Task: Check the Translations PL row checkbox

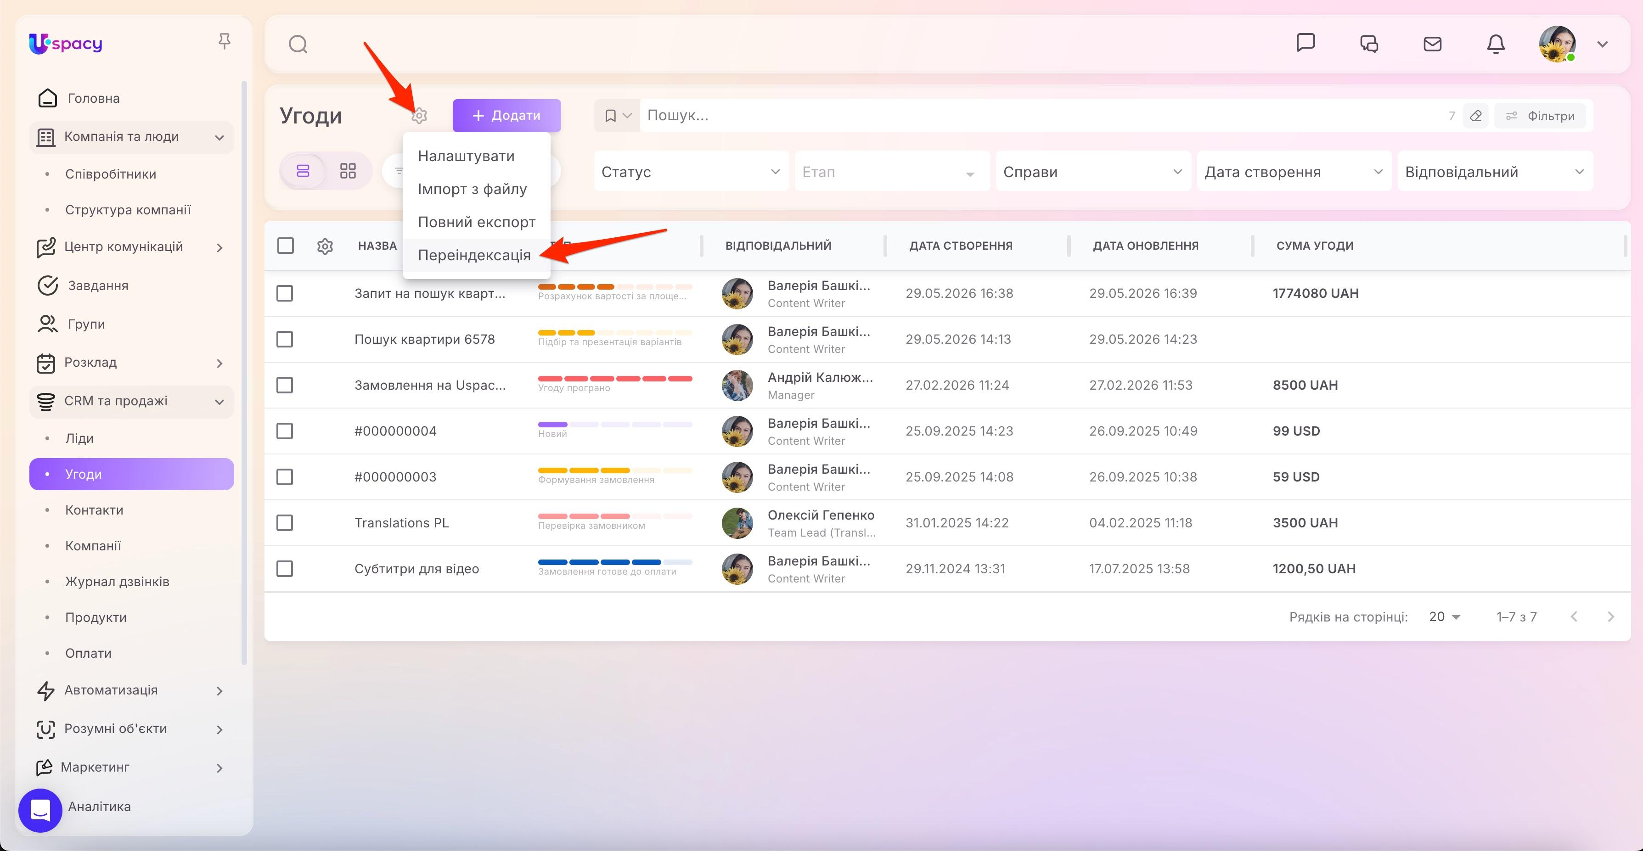Action: tap(284, 523)
